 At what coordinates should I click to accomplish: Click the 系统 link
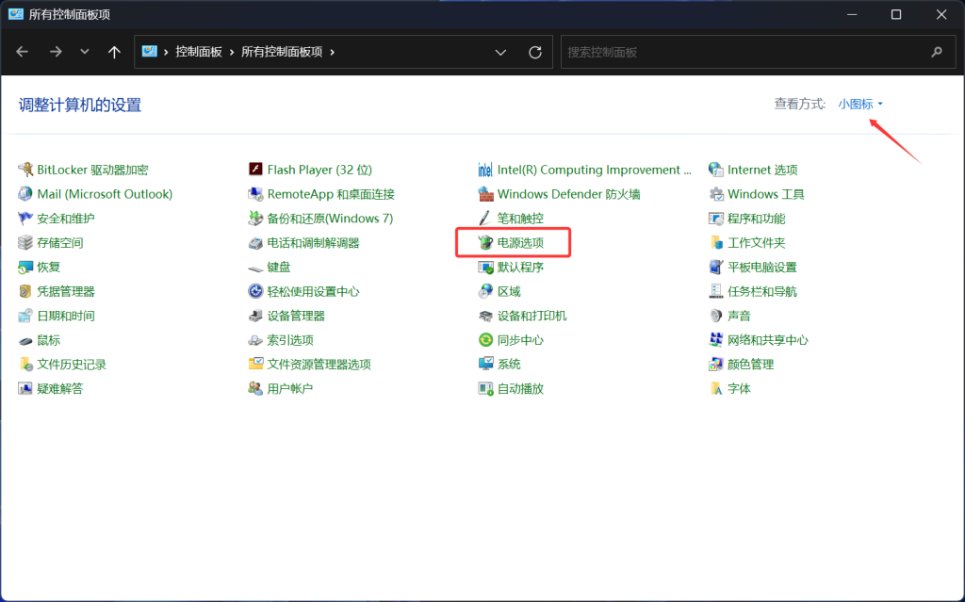click(509, 365)
